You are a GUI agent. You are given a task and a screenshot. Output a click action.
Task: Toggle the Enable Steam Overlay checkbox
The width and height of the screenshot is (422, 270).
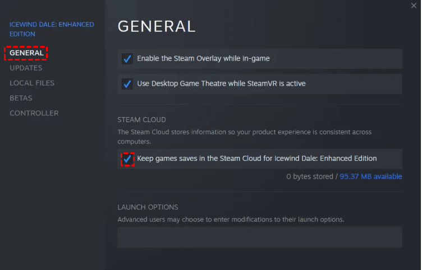(x=127, y=59)
